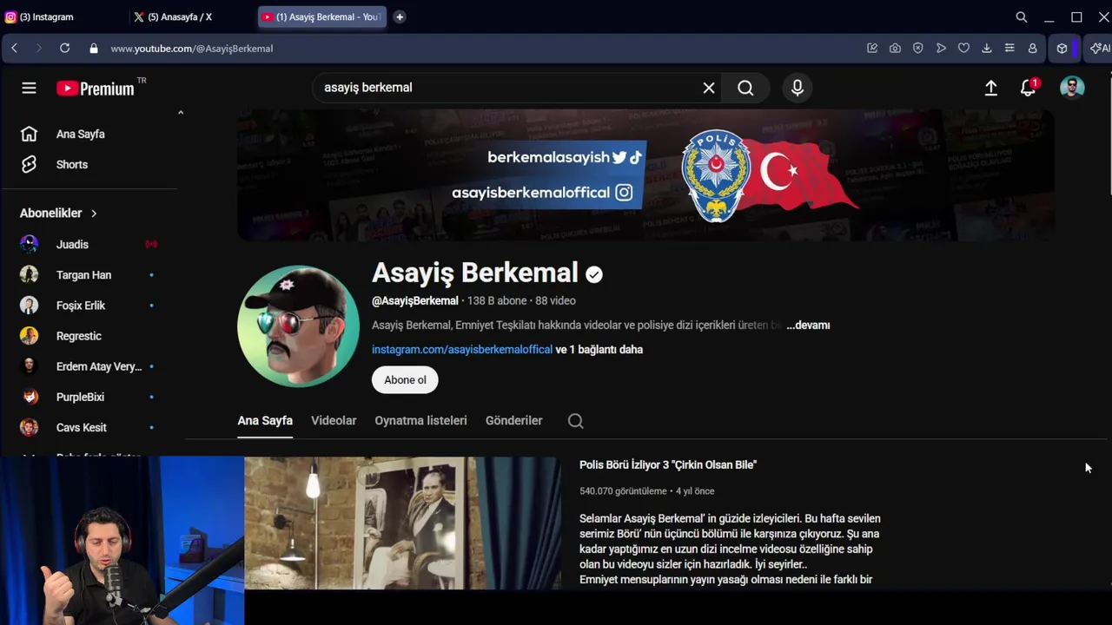Open the instagram.com/asayisberkemaloffical link
1112x625 pixels.
click(462, 350)
